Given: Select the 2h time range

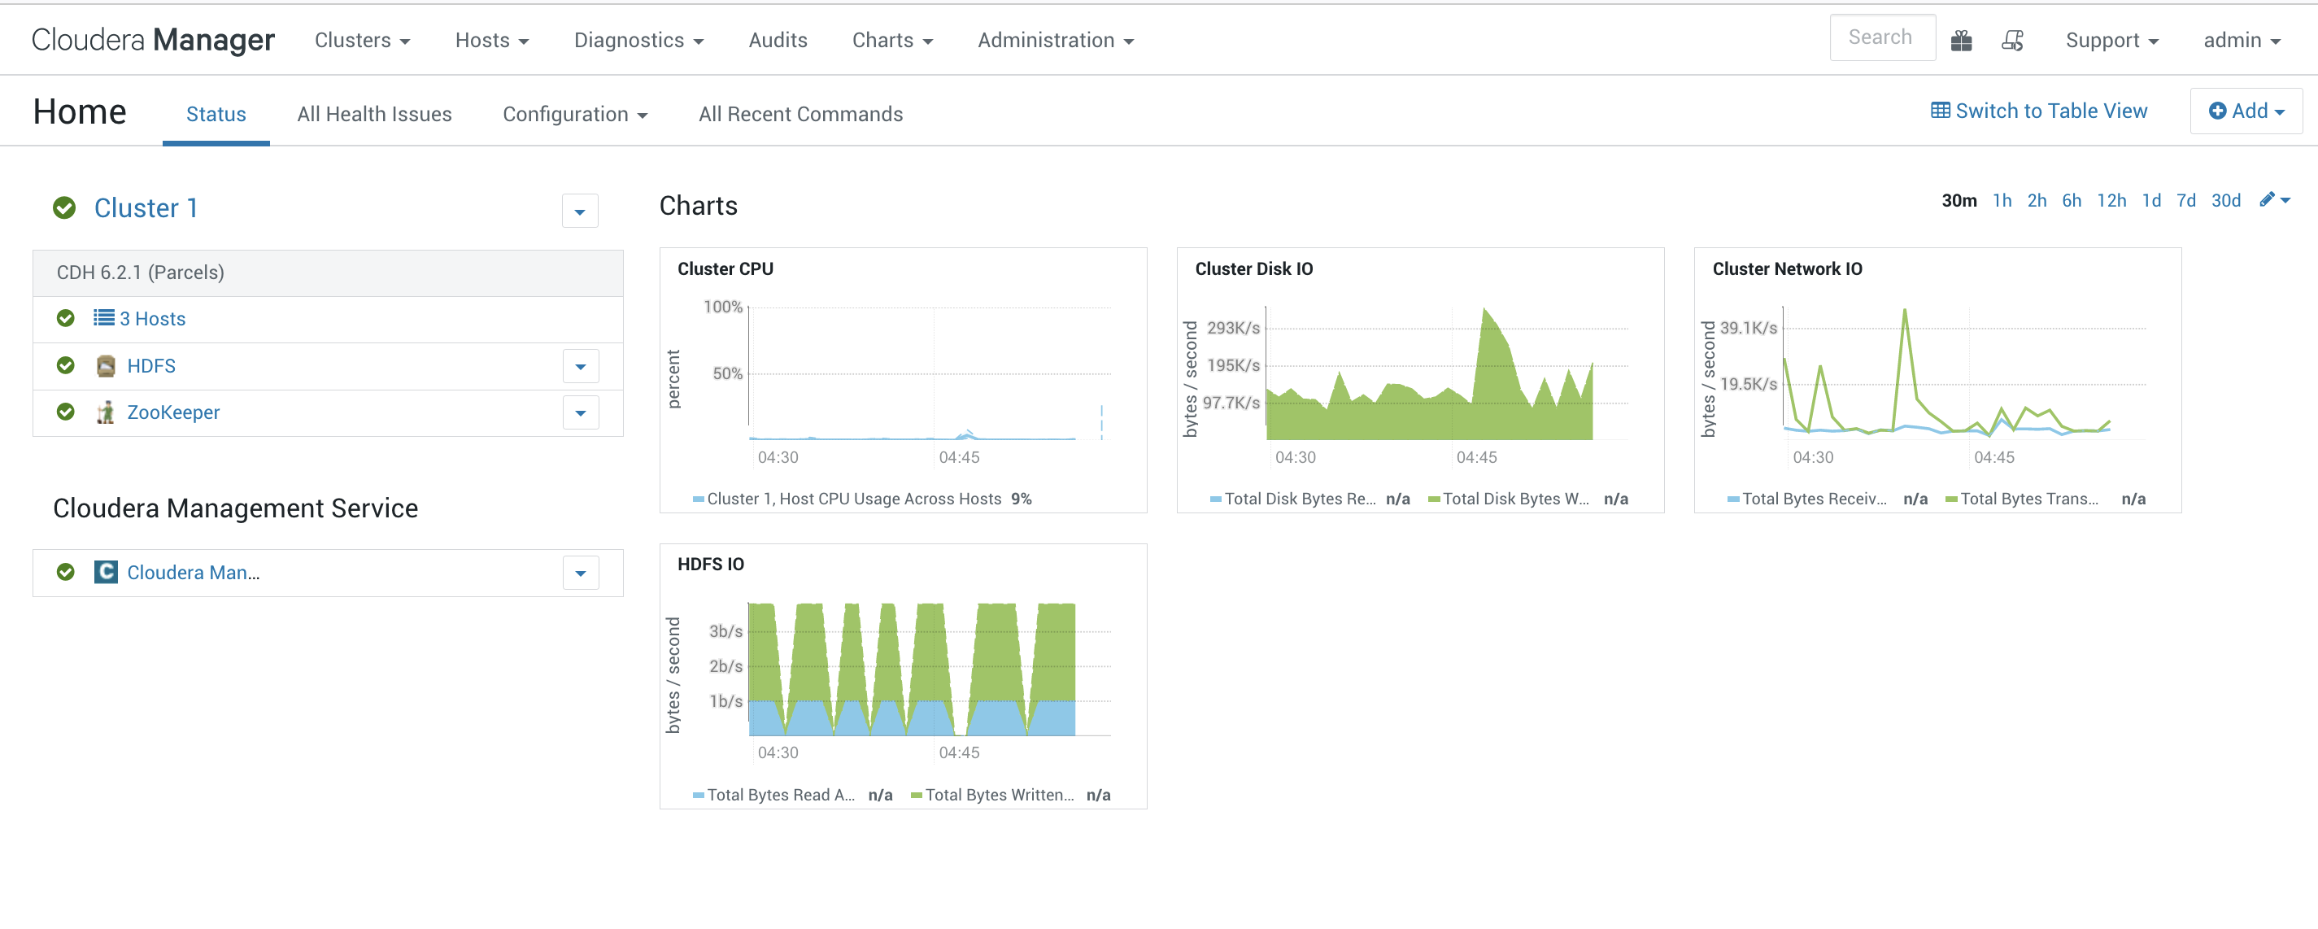Looking at the screenshot, I should (x=2037, y=201).
